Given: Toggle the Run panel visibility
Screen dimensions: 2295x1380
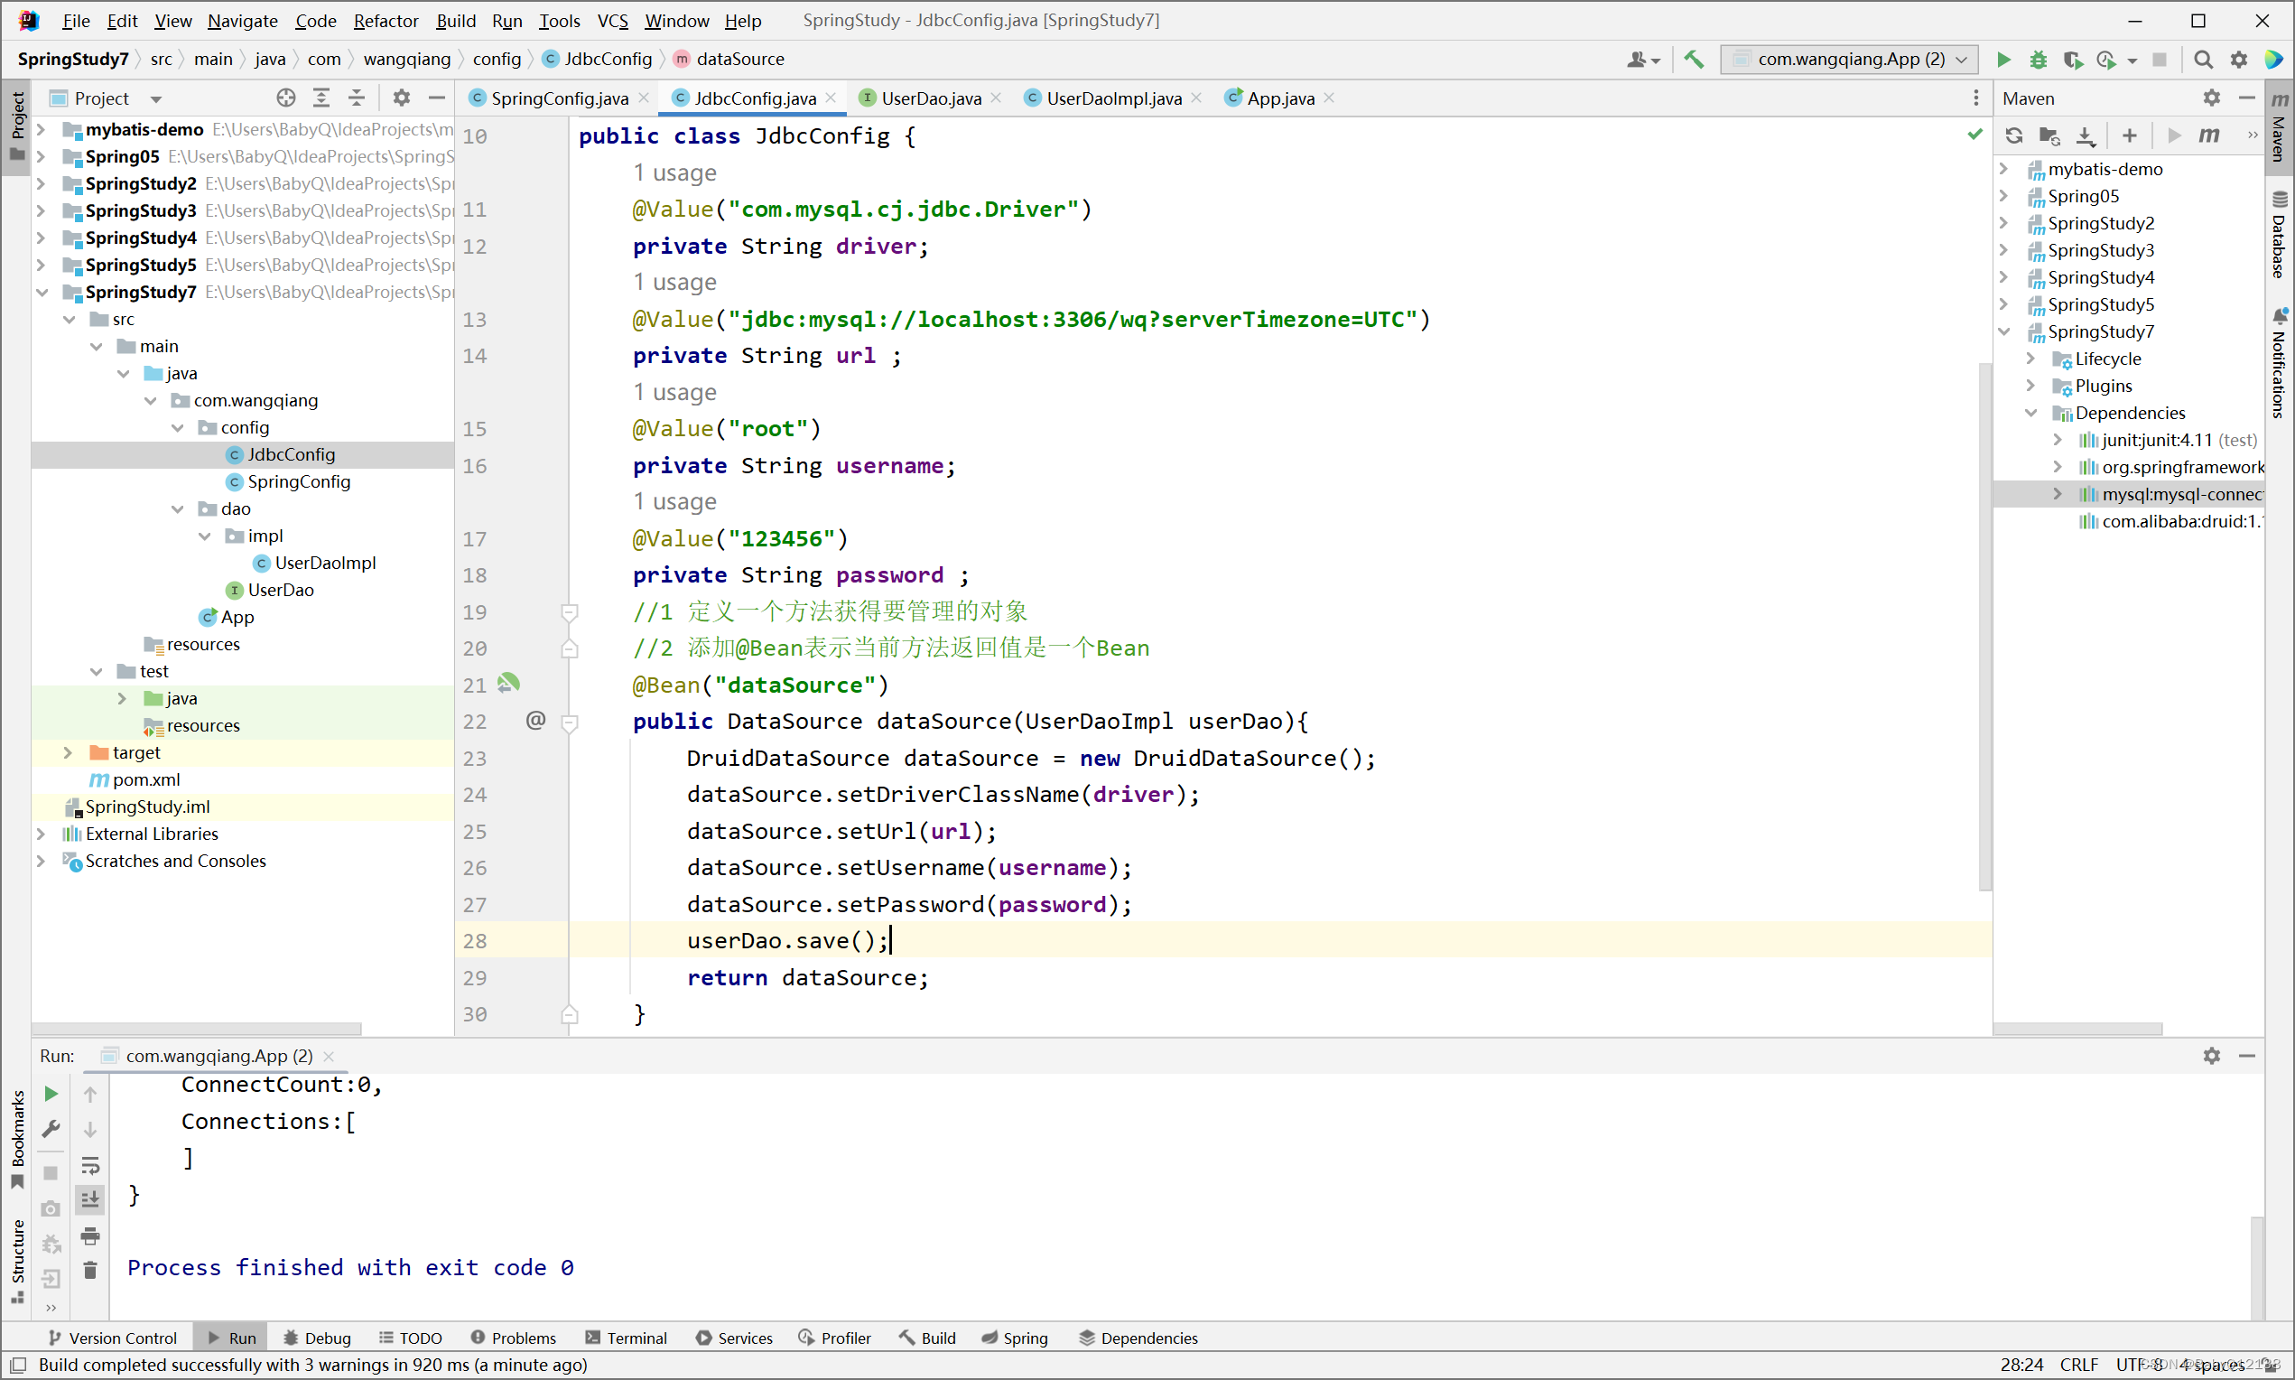Looking at the screenshot, I should point(237,1338).
